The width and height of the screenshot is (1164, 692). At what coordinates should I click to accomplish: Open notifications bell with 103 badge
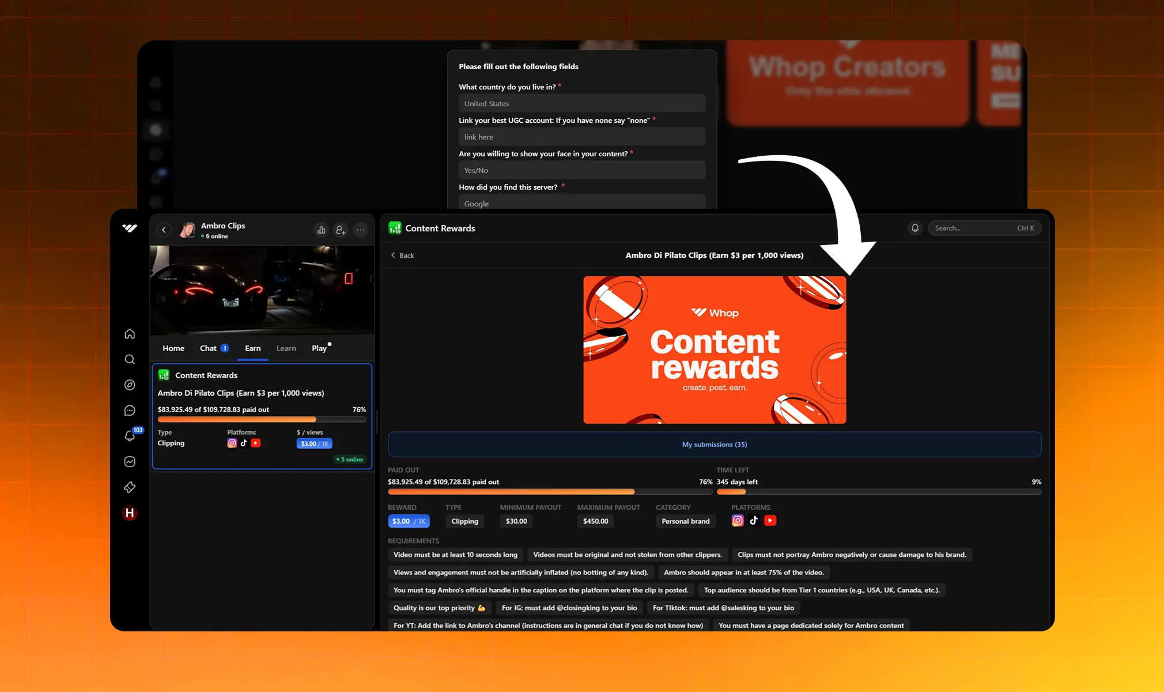(130, 436)
